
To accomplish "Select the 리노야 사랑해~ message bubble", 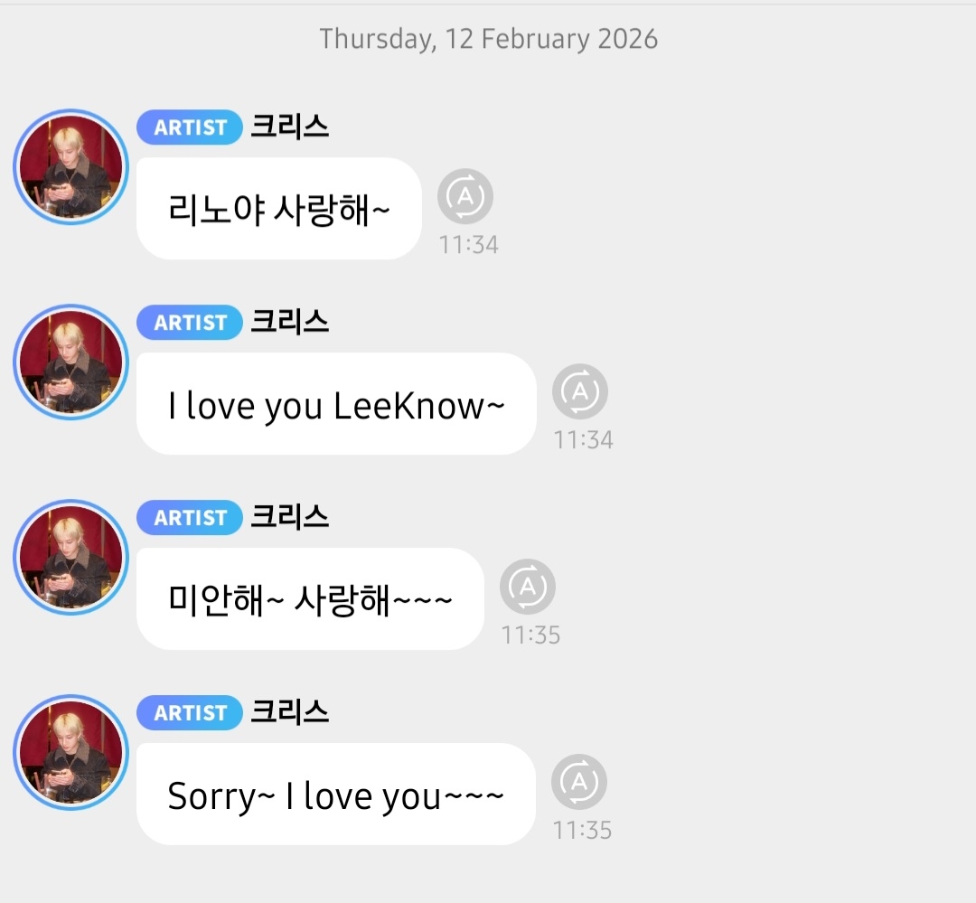I will coord(279,209).
